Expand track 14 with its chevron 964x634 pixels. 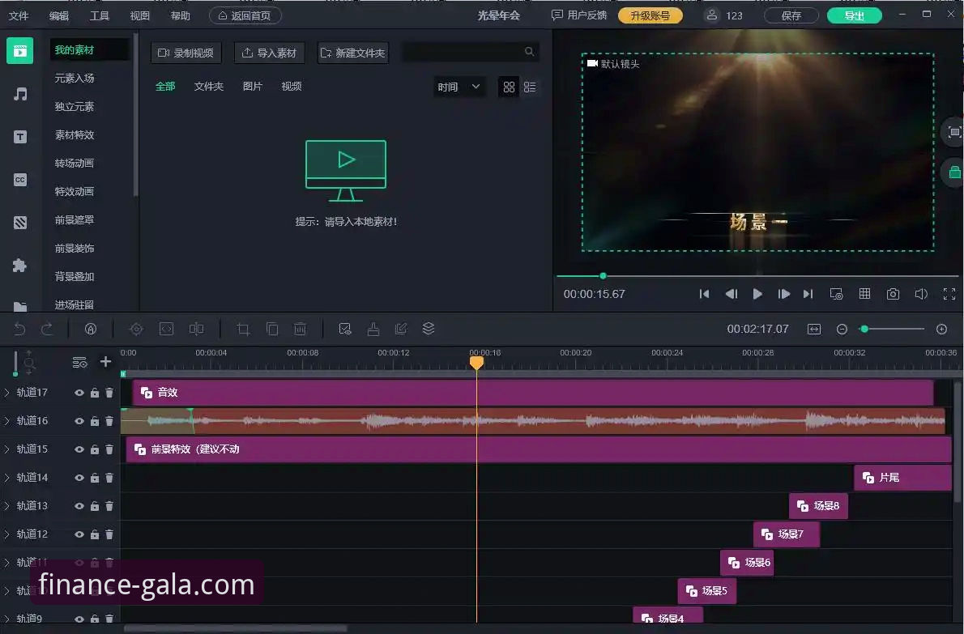(x=7, y=478)
